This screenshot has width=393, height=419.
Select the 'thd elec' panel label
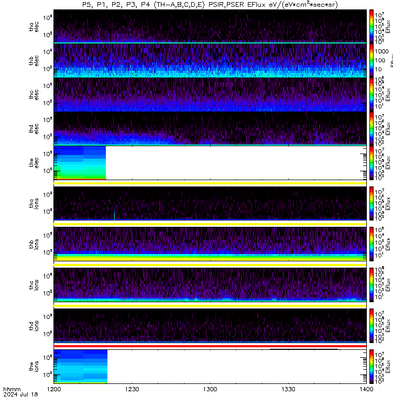pos(34,128)
